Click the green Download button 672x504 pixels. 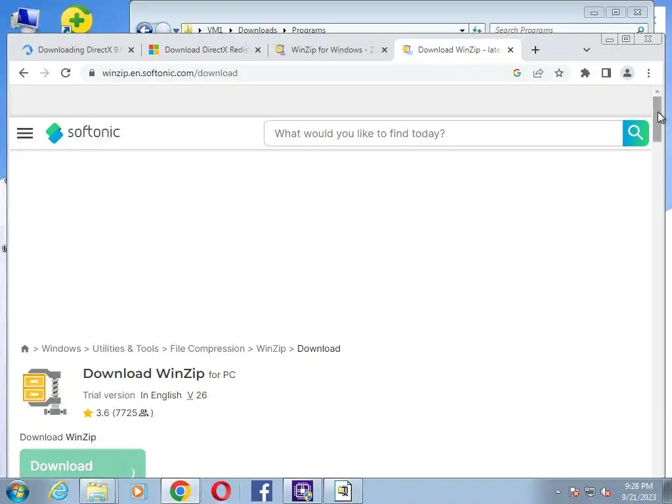pyautogui.click(x=83, y=464)
